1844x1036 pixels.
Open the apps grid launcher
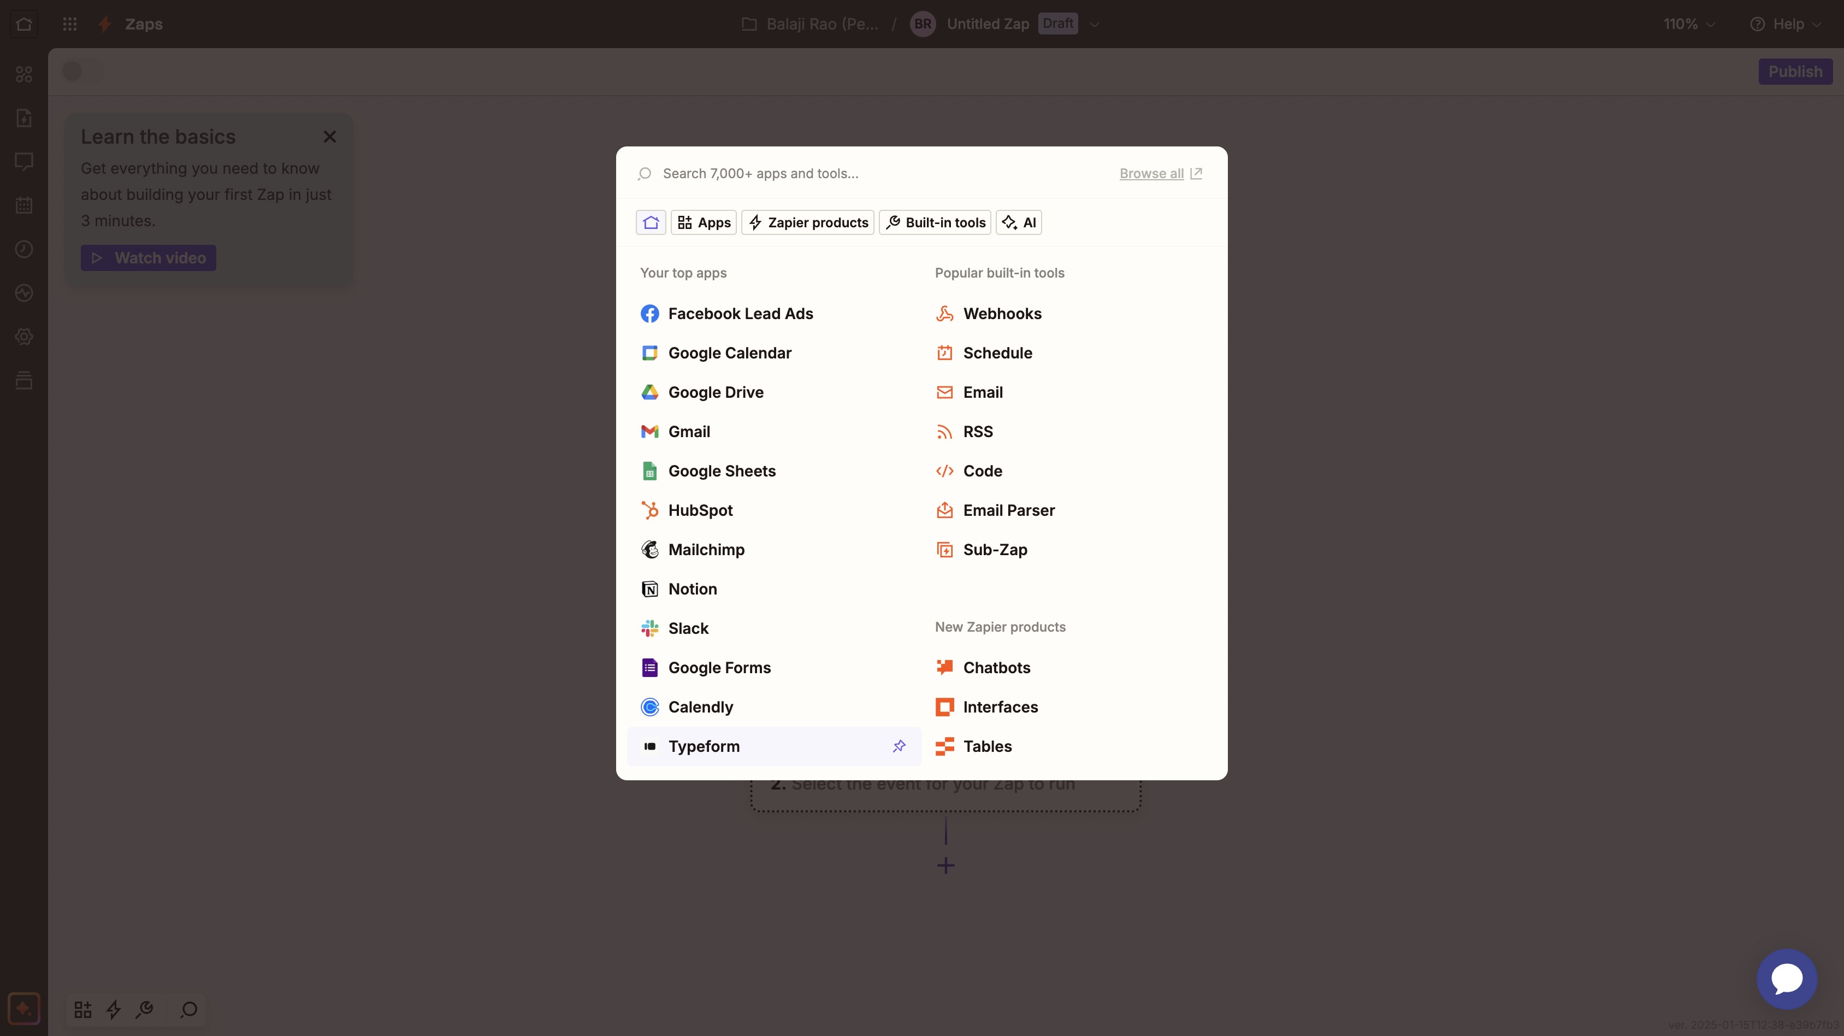69,23
